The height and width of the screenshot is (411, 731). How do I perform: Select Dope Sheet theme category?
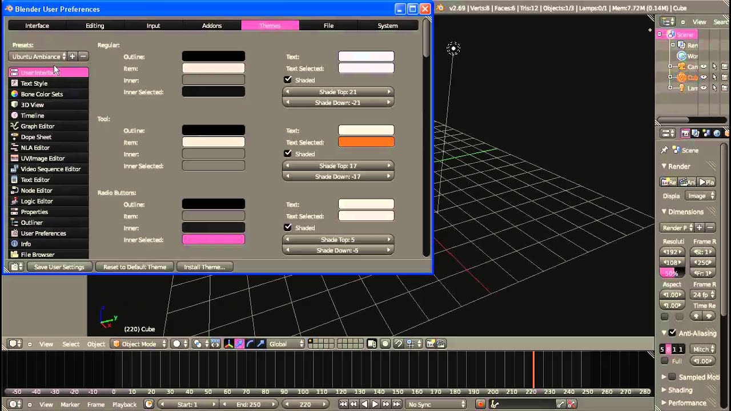[x=49, y=137]
